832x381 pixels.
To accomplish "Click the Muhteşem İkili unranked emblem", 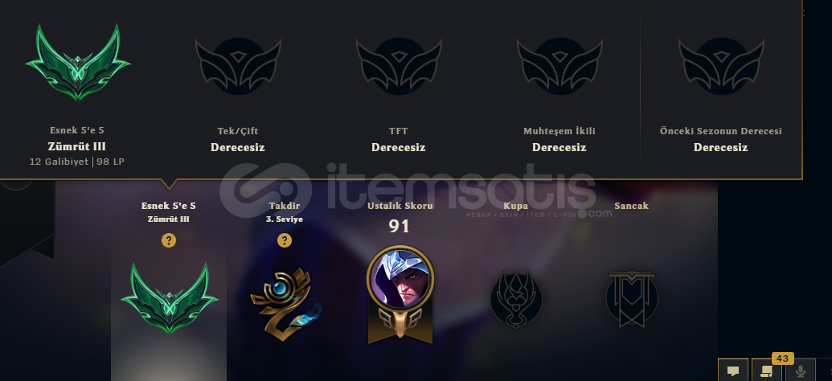I will point(559,66).
